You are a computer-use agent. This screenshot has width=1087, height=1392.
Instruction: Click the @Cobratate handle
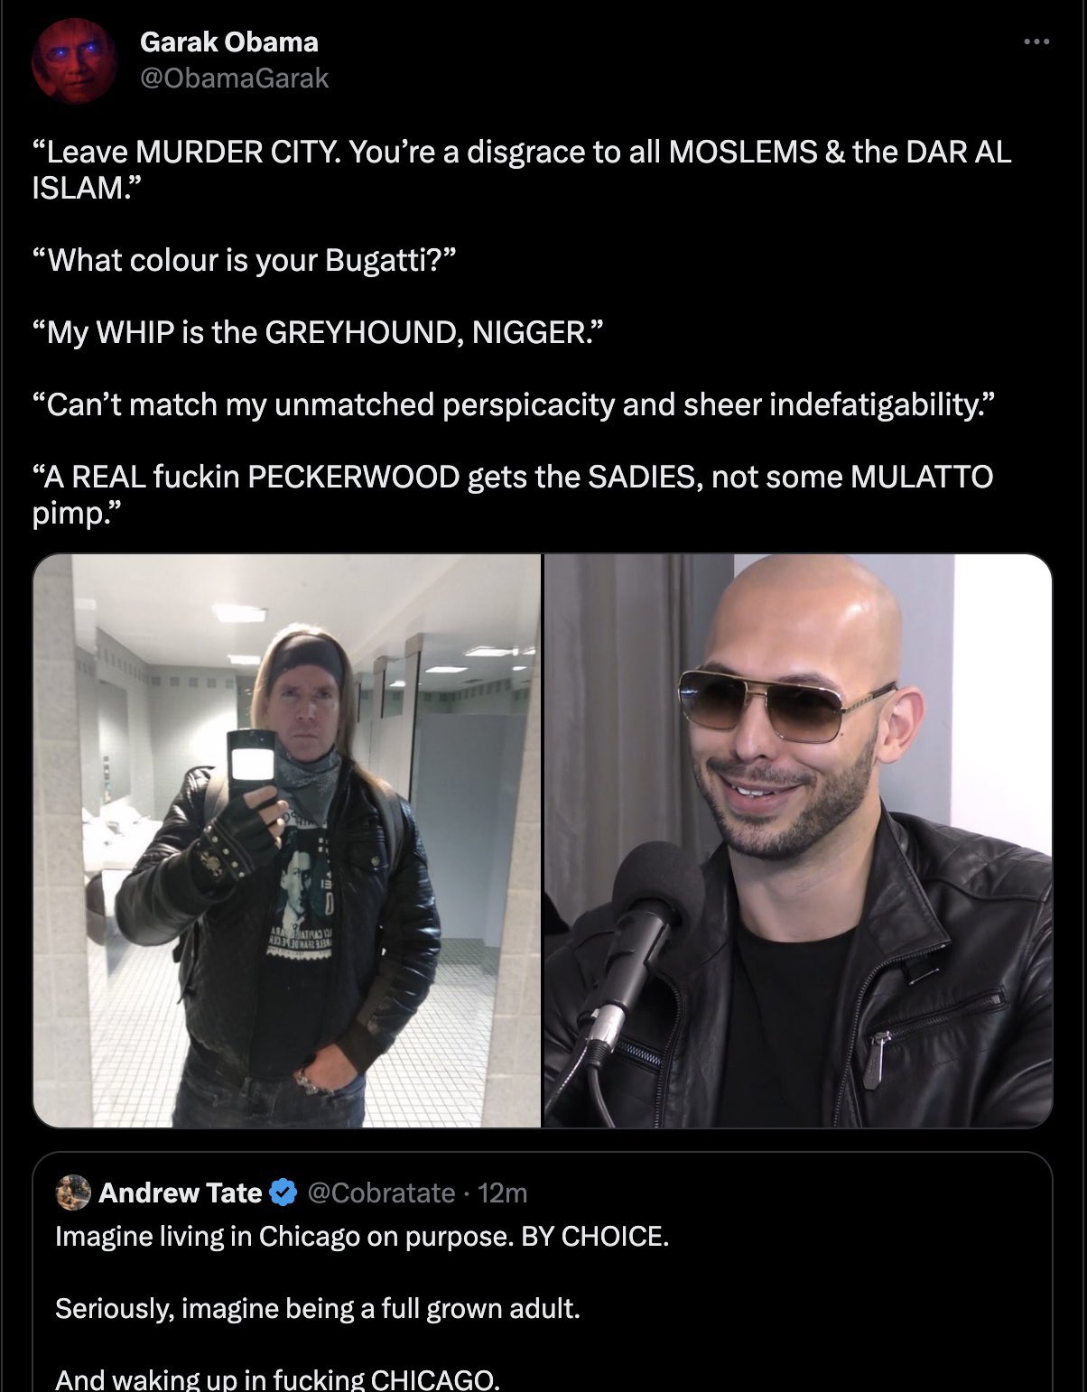[x=381, y=1192]
